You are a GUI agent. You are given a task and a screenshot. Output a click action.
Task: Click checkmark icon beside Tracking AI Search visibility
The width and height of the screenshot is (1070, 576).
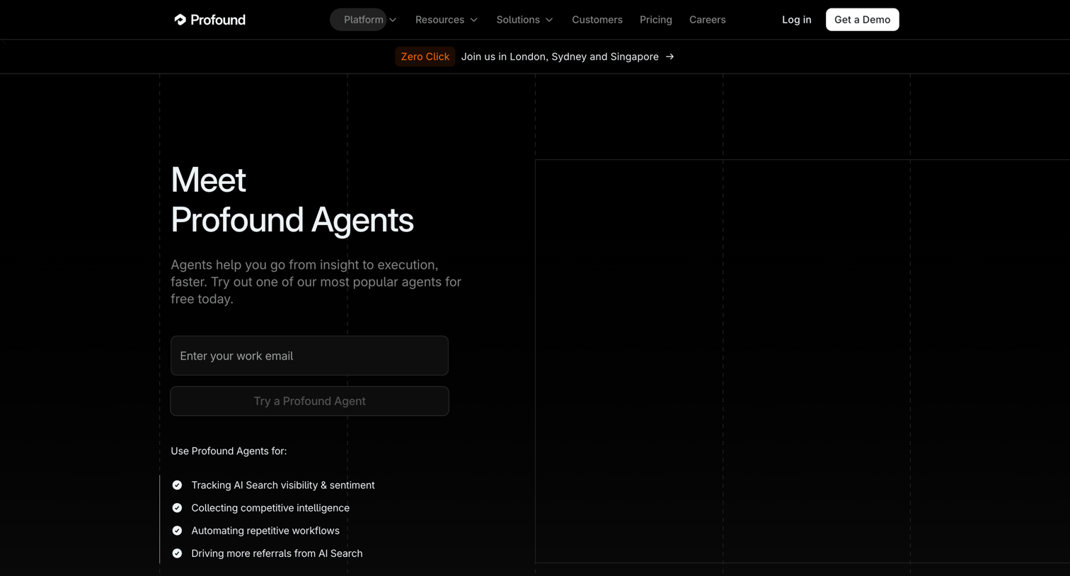(x=177, y=485)
